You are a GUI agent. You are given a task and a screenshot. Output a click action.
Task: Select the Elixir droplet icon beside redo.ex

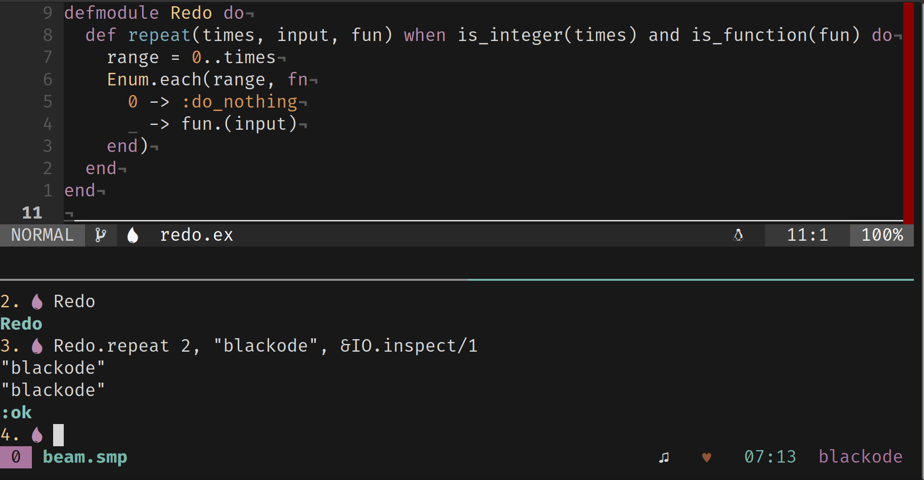(x=133, y=235)
